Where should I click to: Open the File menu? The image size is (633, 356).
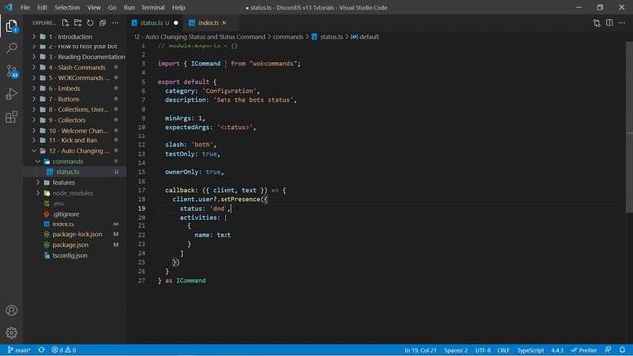(25, 7)
